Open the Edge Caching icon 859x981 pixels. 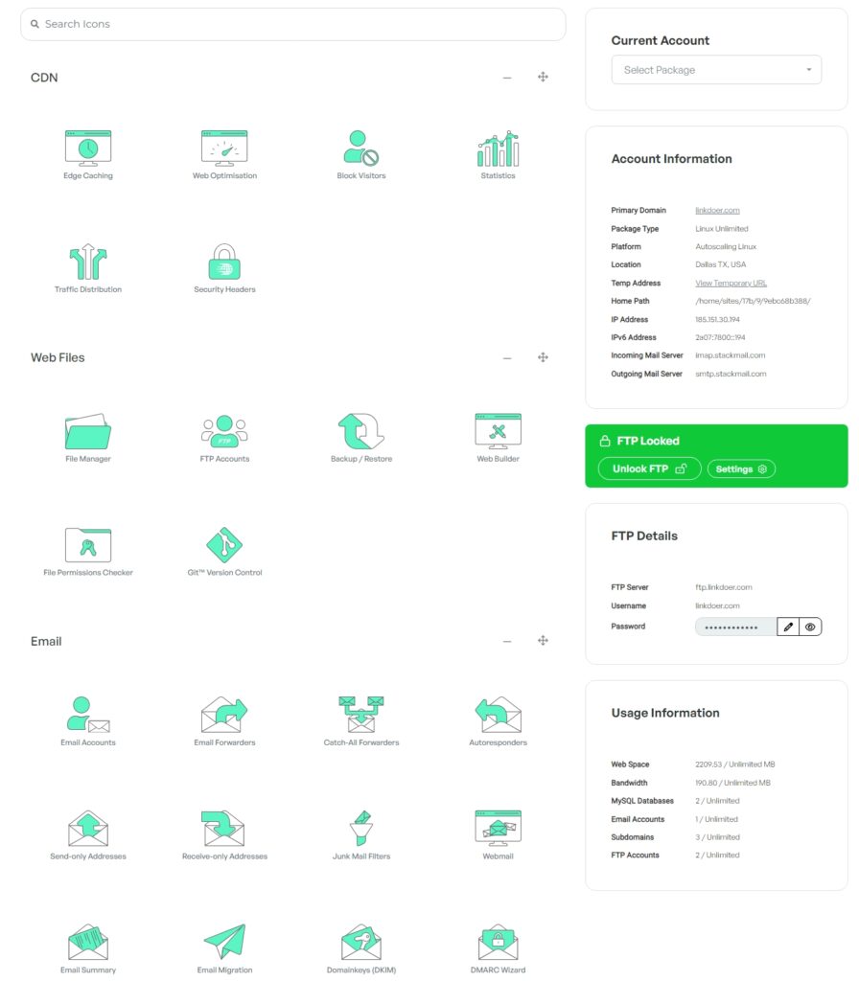coord(88,150)
